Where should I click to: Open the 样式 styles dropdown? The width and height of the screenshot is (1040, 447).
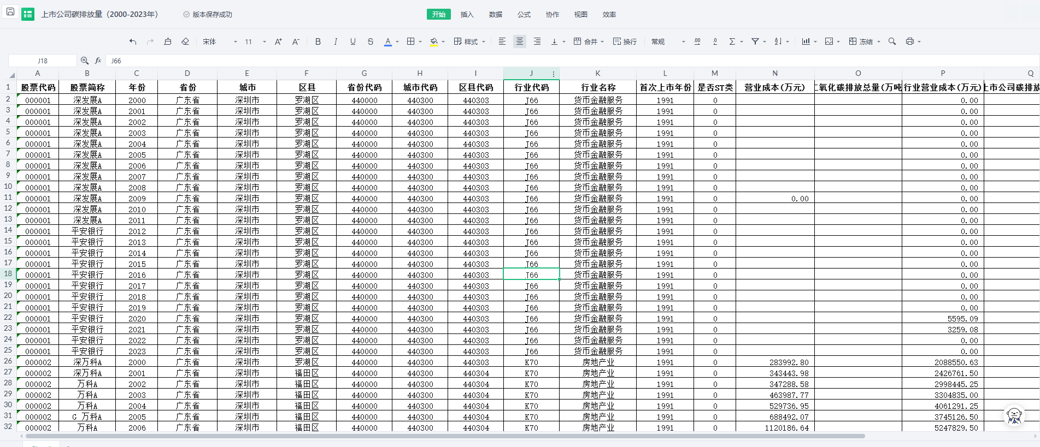(x=469, y=41)
